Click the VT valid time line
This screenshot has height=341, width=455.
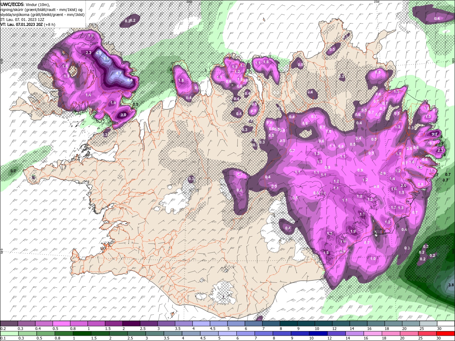click(28, 25)
